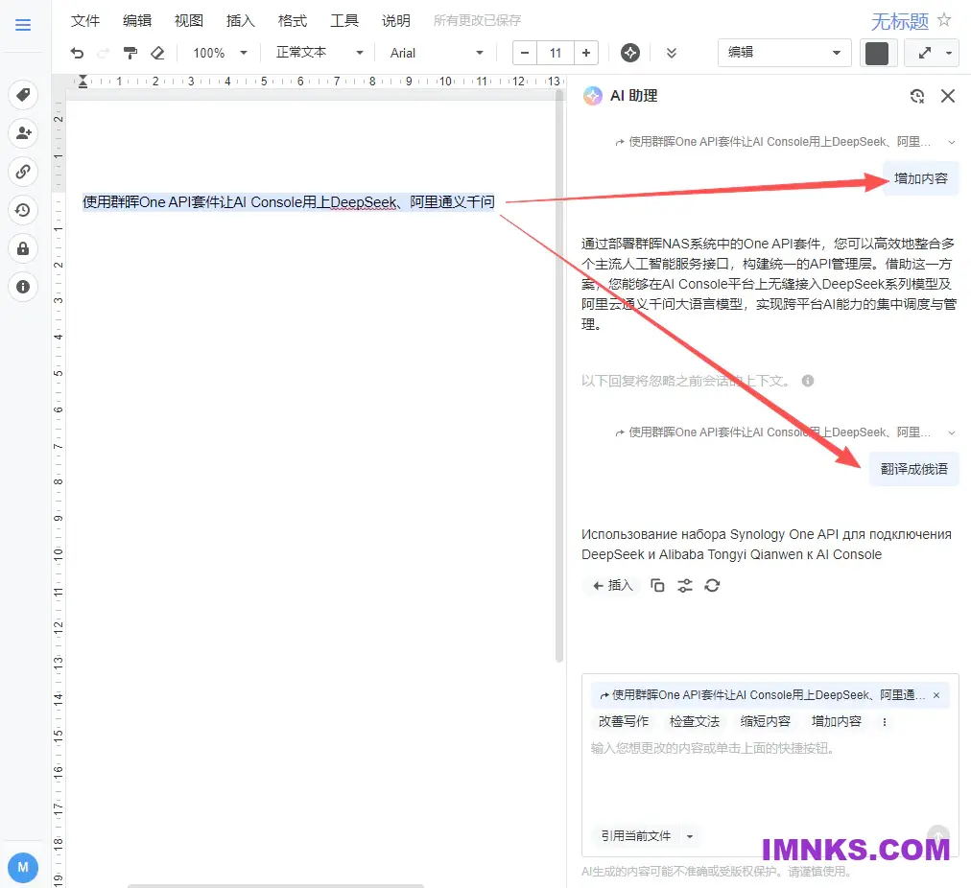Regenerate the AI response with the refresh icon
The height and width of the screenshot is (888, 971).
(x=712, y=585)
